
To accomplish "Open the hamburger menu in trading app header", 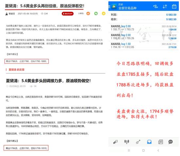I will click(x=109, y=7).
